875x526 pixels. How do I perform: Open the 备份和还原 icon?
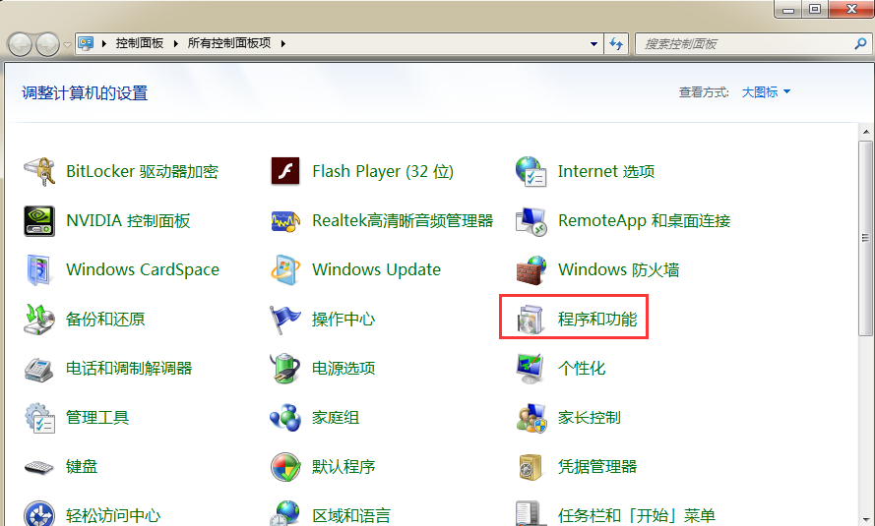coord(39,320)
